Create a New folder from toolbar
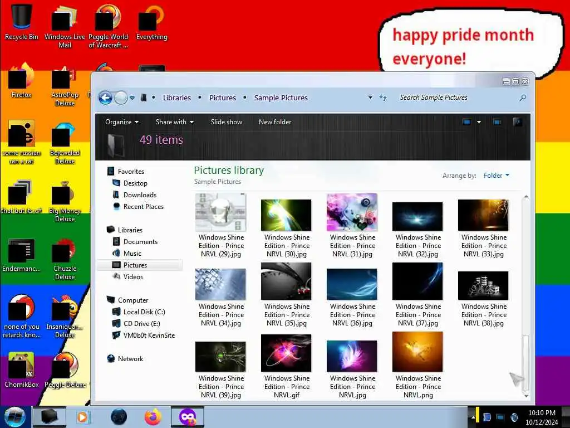The width and height of the screenshot is (570, 428). [275, 122]
